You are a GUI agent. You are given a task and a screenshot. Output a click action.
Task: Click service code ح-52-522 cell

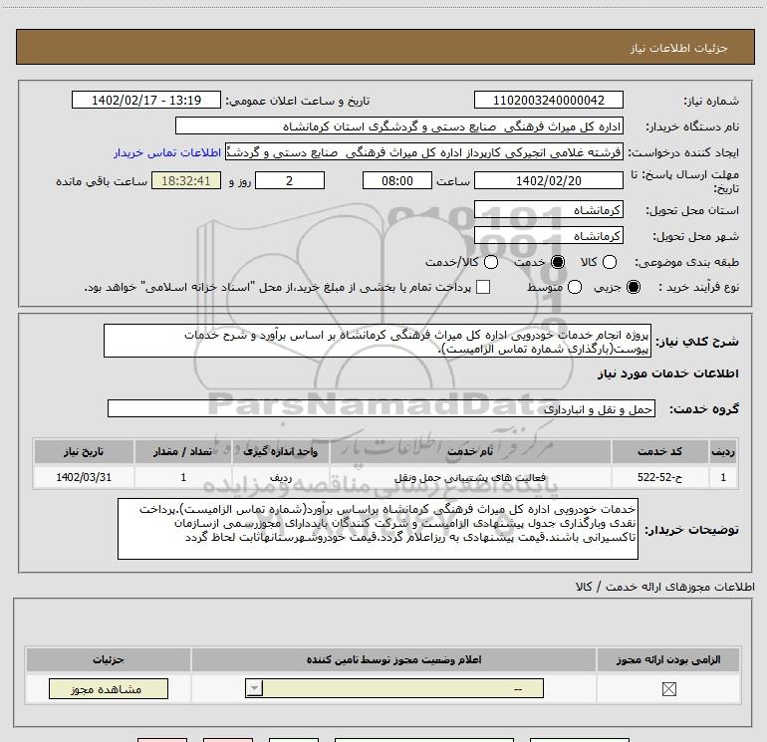coord(659,477)
